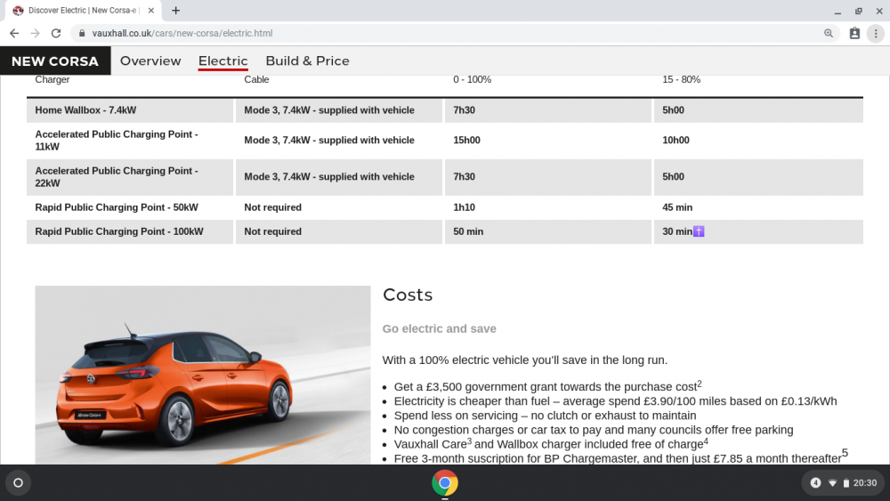This screenshot has width=890, height=501.
Task: Select the Home Wallbox - 7.4kW cell
Action: pos(130,110)
